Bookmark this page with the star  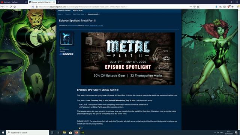pyautogui.click(x=198, y=7)
